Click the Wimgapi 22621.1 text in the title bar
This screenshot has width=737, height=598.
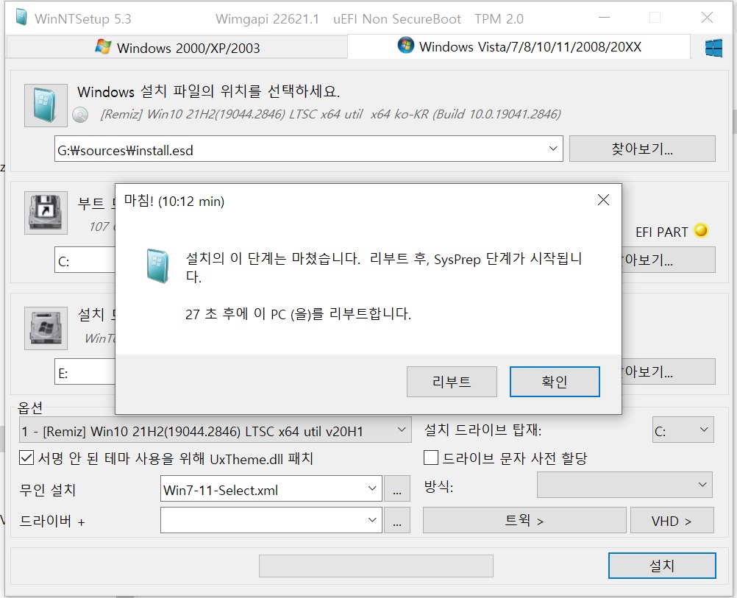click(x=267, y=19)
